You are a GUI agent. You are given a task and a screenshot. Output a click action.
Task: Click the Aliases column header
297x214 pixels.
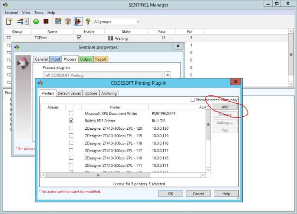(53, 107)
